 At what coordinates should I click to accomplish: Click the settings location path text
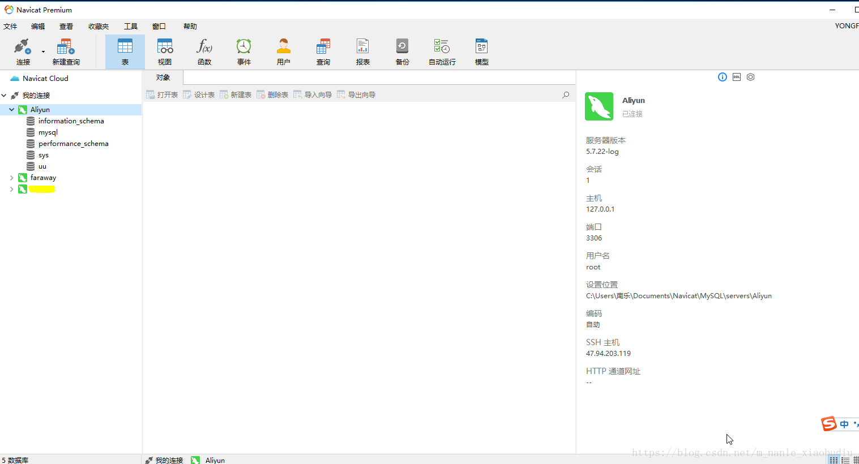pyautogui.click(x=679, y=296)
